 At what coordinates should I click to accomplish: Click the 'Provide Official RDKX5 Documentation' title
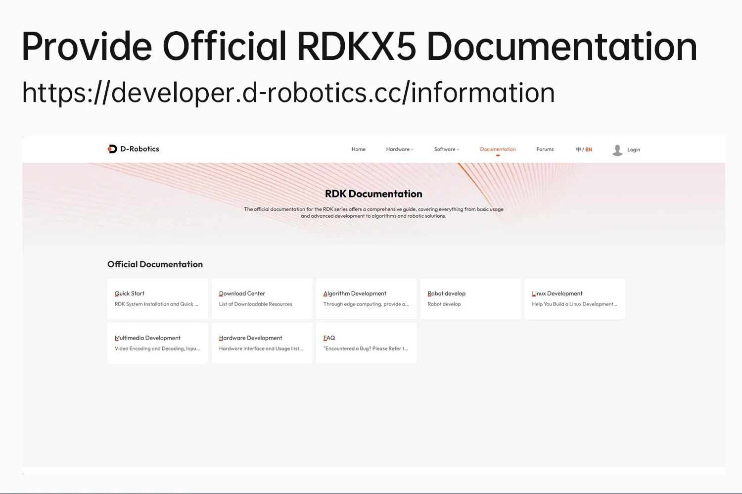(360, 47)
